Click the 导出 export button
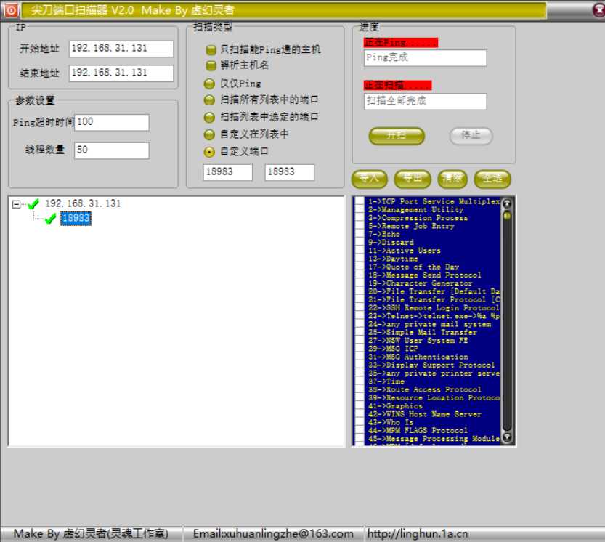The image size is (605, 542). [412, 179]
